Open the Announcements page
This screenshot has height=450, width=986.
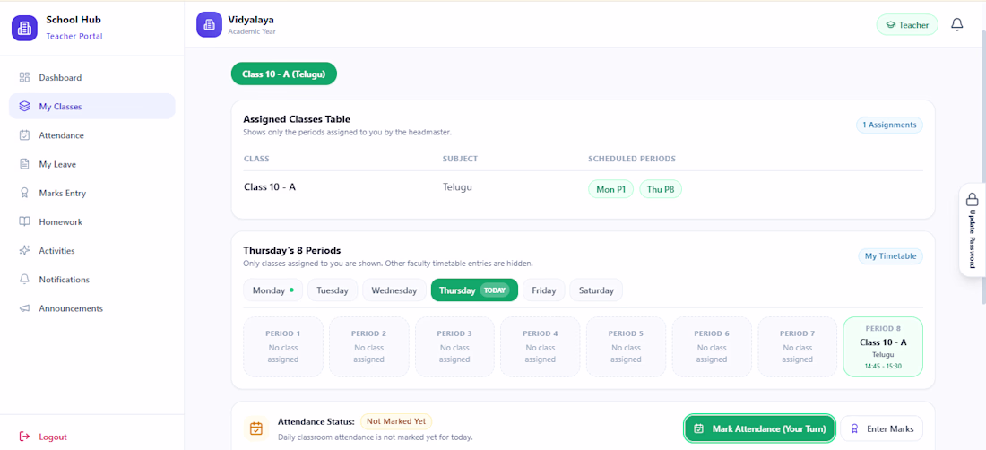click(91, 308)
